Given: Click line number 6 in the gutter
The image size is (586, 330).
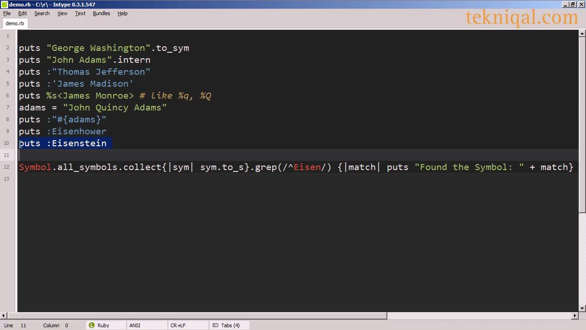Looking at the screenshot, I should [x=8, y=95].
